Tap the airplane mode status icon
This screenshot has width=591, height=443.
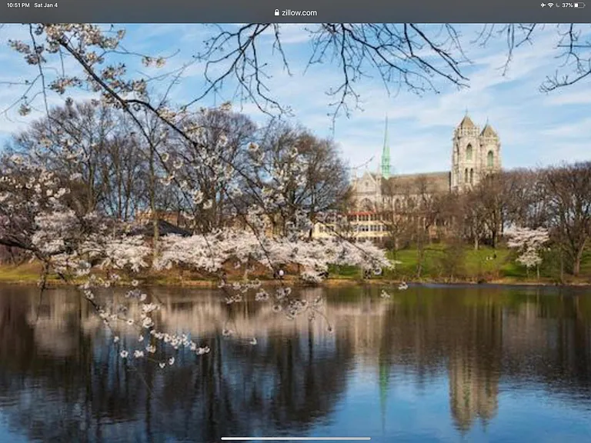click(x=543, y=5)
